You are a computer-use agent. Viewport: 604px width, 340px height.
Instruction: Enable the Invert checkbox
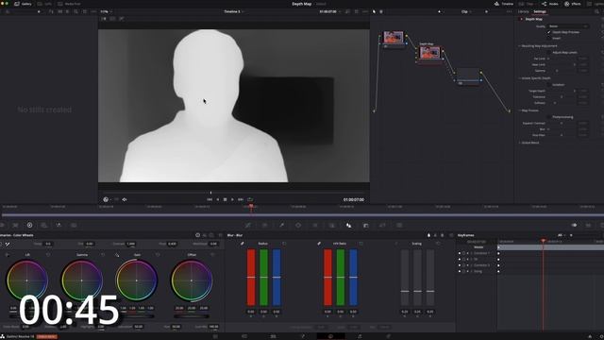coord(549,38)
